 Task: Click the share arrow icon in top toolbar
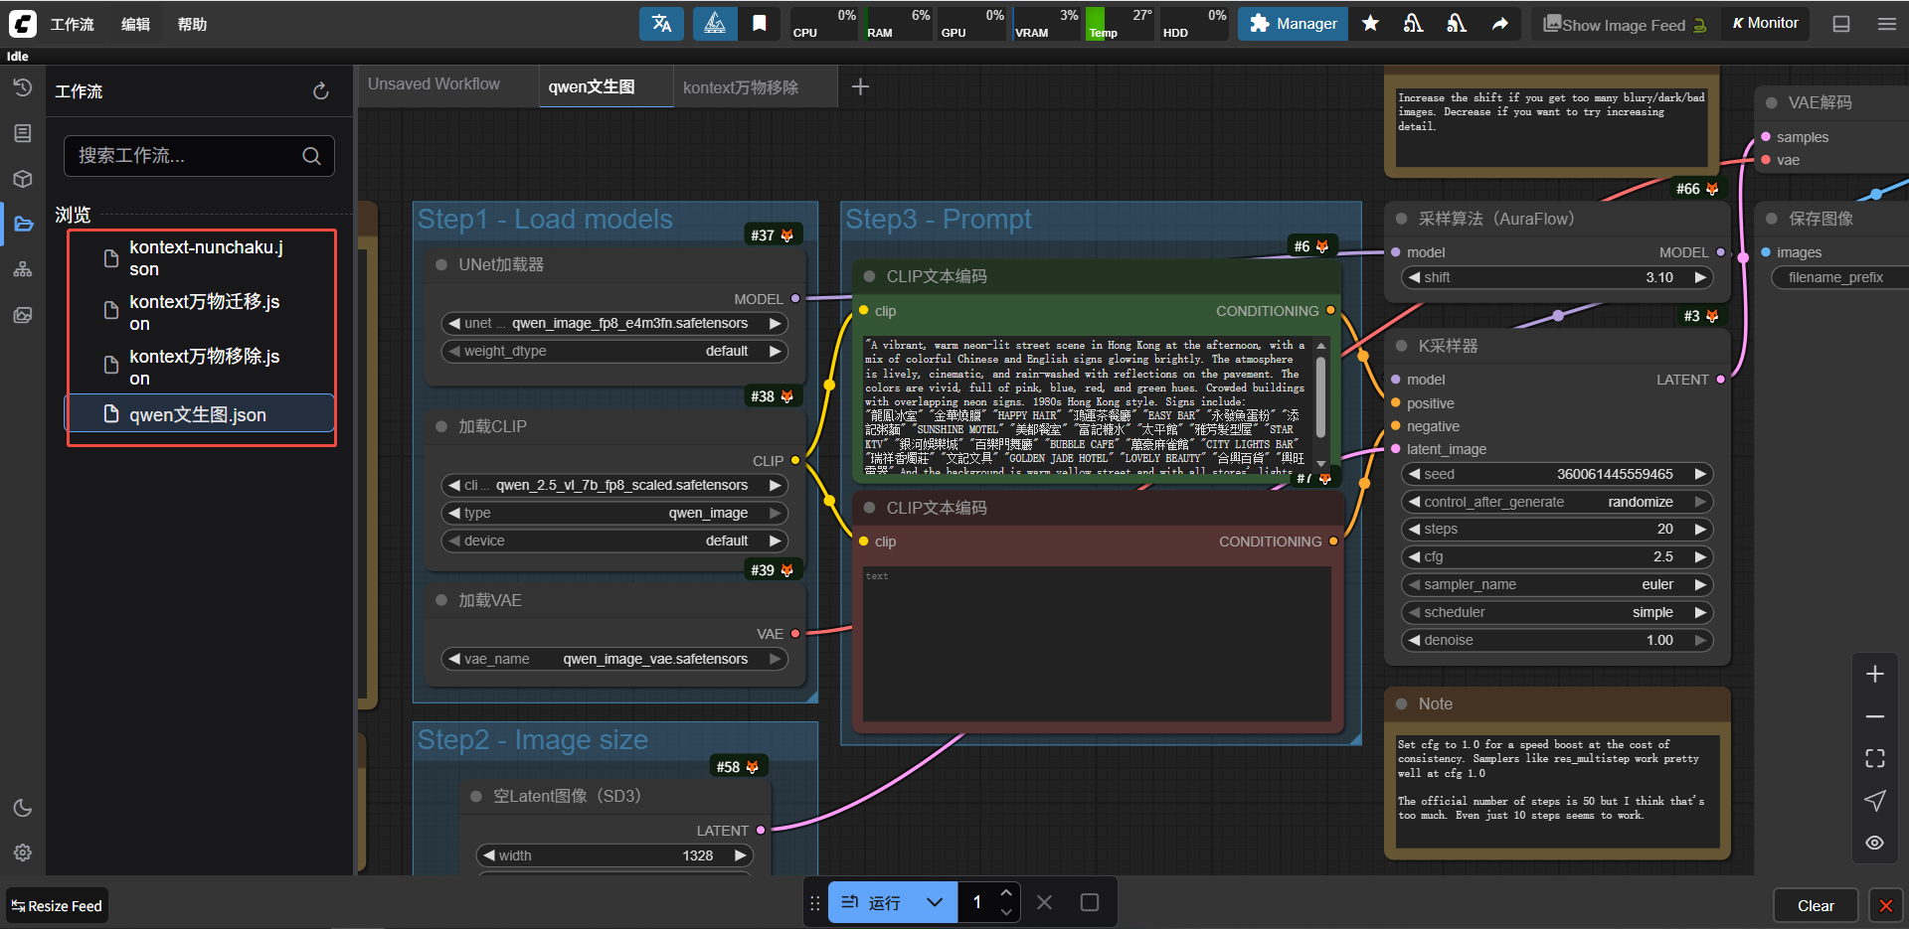point(1499,24)
